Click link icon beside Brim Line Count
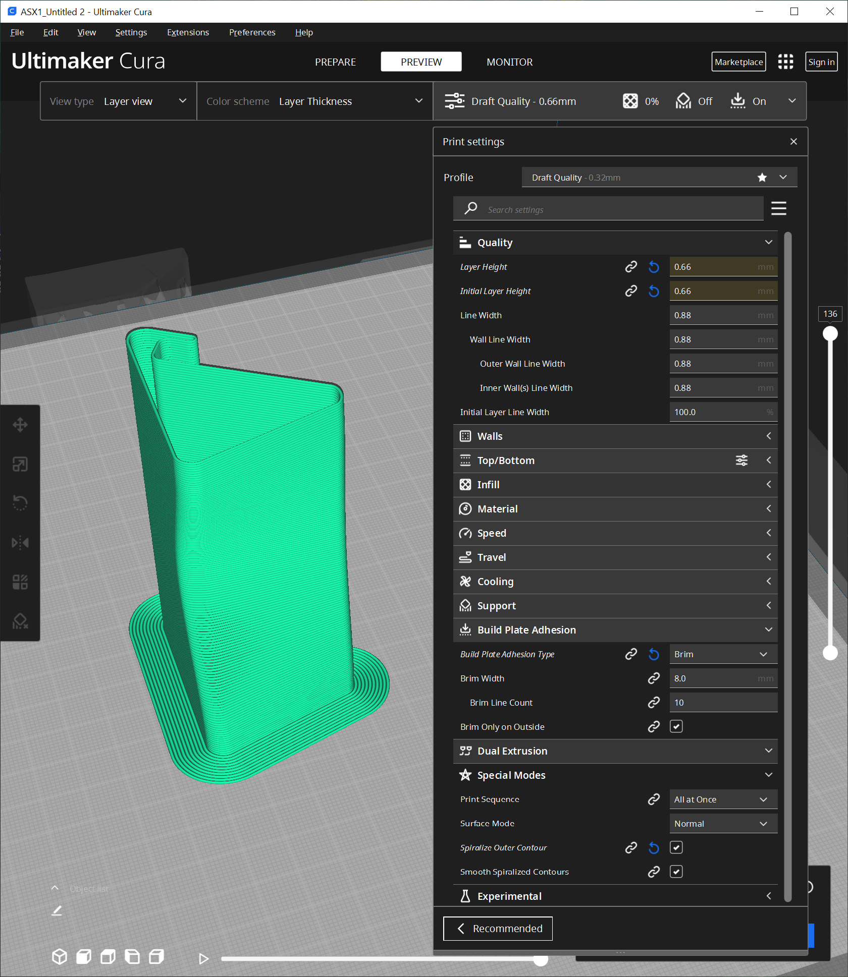This screenshot has height=977, width=848. point(654,703)
